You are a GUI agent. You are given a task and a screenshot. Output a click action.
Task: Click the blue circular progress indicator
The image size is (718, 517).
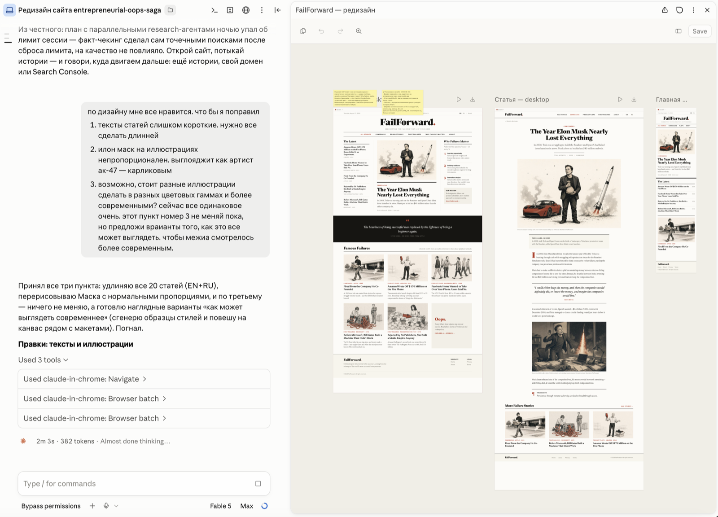tap(265, 506)
